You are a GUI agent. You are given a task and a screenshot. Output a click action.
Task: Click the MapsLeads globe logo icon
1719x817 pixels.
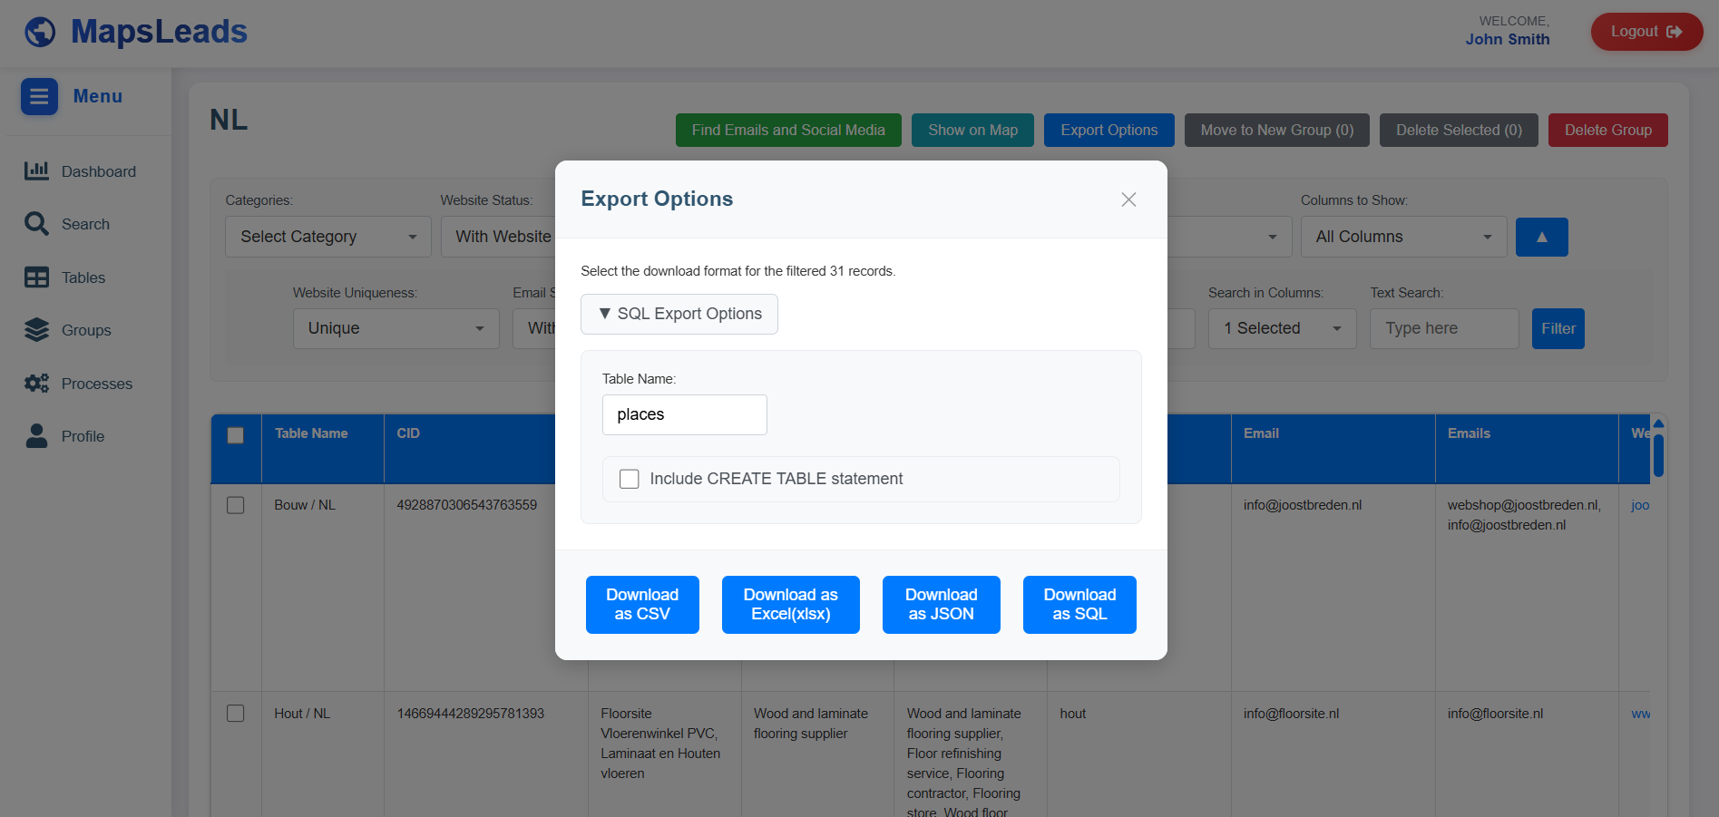(x=40, y=32)
